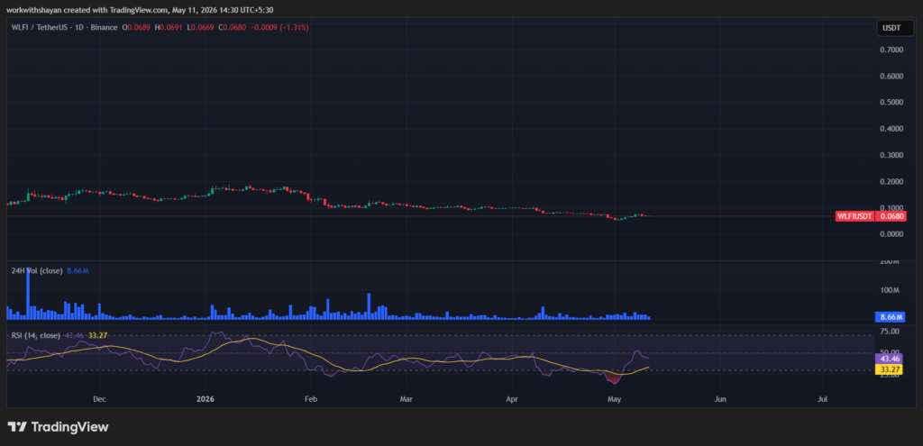923x446 pixels.
Task: Click the 0.7000 price axis label
Action: 890,50
